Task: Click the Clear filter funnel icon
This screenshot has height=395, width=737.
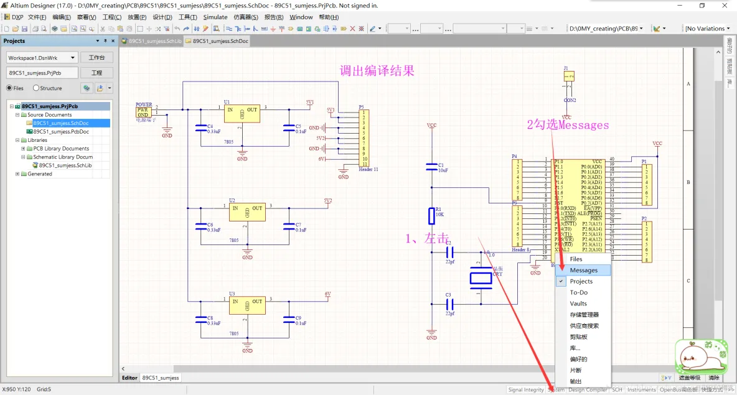Action: (x=166, y=29)
